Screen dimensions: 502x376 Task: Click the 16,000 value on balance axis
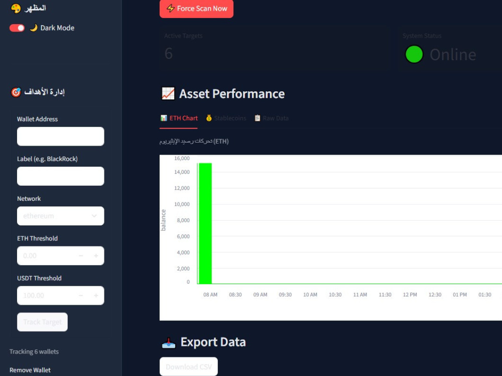(182, 158)
